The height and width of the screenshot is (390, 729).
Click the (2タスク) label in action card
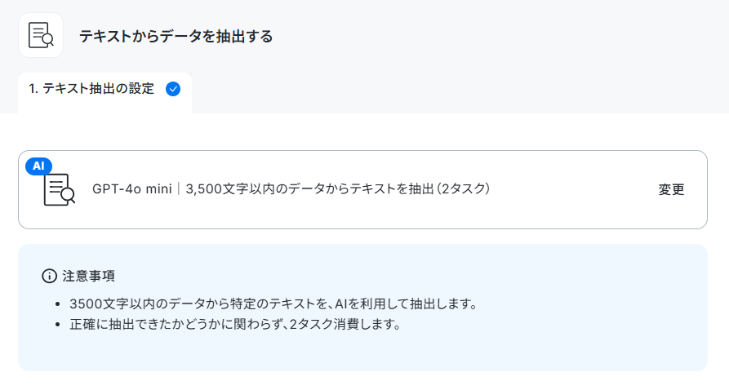tap(463, 189)
